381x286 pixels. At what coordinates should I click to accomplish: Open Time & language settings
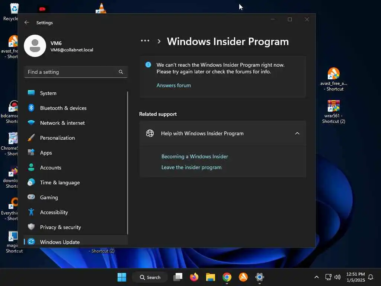pyautogui.click(x=76, y=182)
